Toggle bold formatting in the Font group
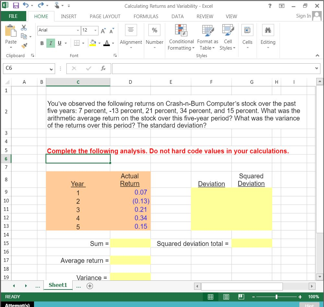Image resolution: width=324 pixels, height=307 pixels. click(41, 43)
